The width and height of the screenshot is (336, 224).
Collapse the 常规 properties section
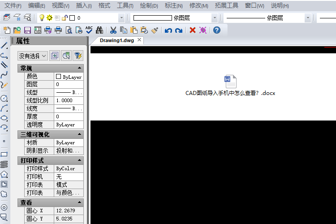point(79,68)
